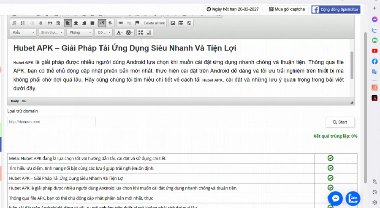Select div element in path bar
Image resolution: width=380 pixels, height=208 pixels.
[24, 101]
